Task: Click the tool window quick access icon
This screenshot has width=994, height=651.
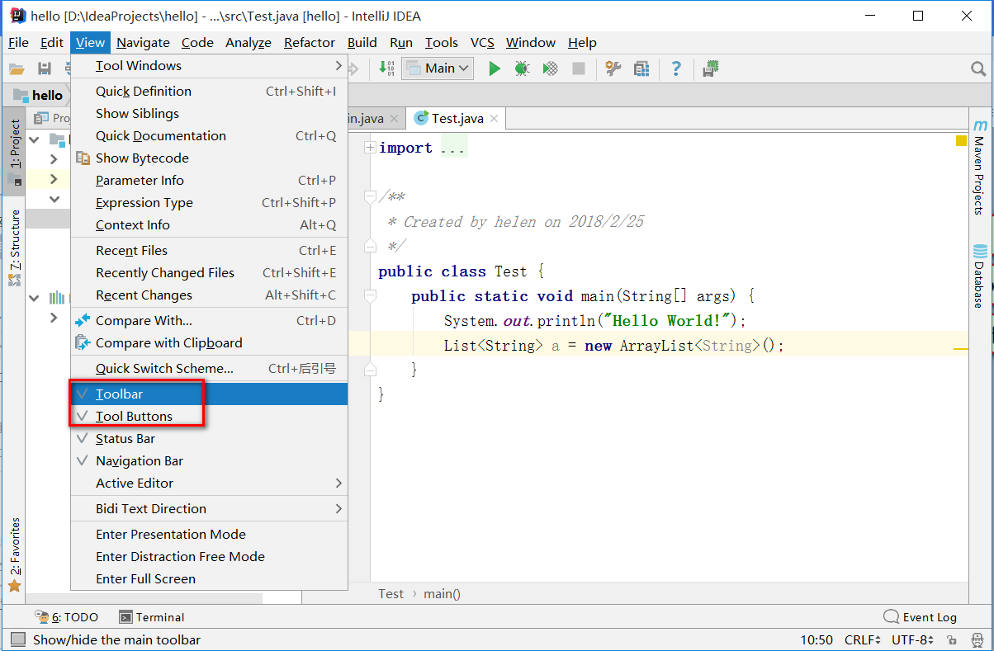Action: (18, 639)
